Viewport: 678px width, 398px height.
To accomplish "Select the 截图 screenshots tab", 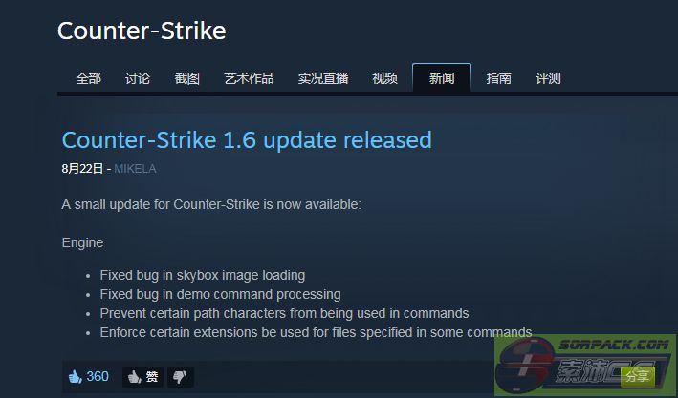I will click(186, 78).
